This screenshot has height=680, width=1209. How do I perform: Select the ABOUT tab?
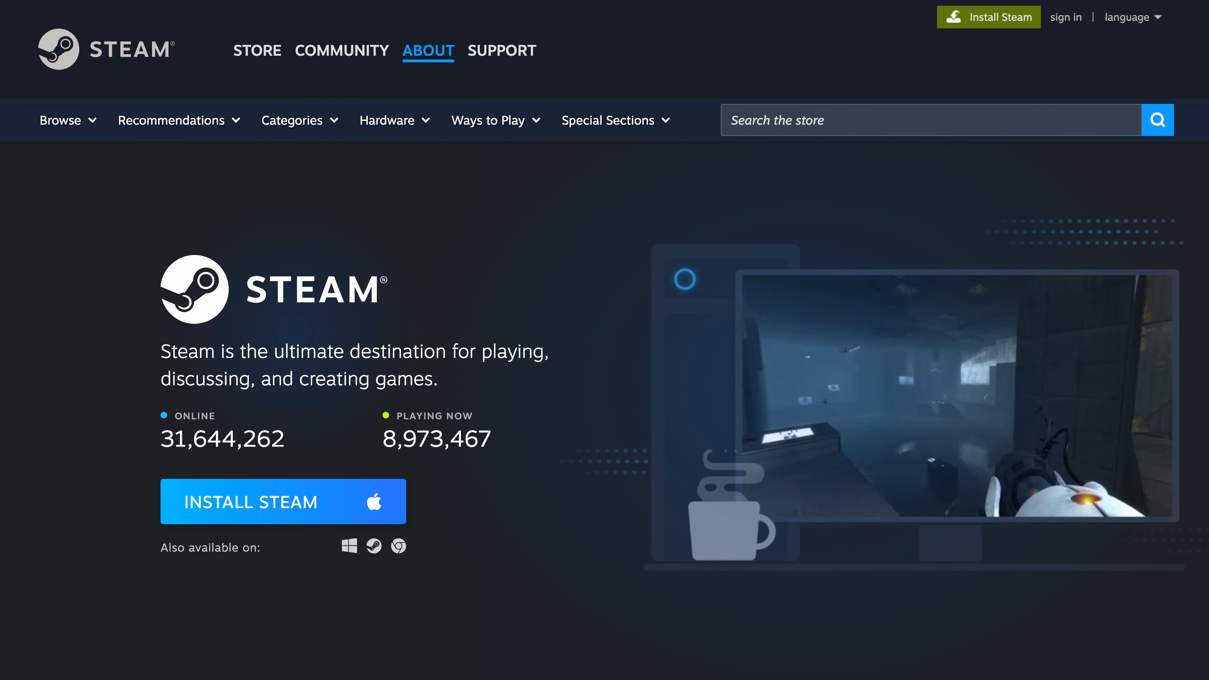point(428,51)
